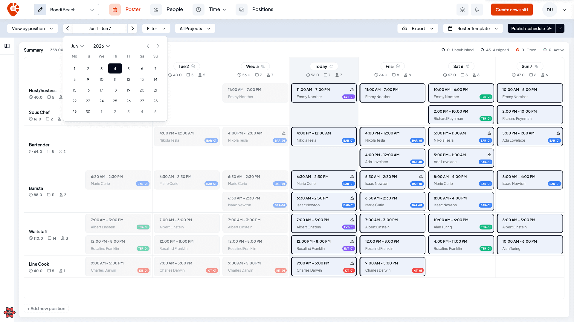Go to previous month in calendar
574x322 pixels.
(148, 46)
